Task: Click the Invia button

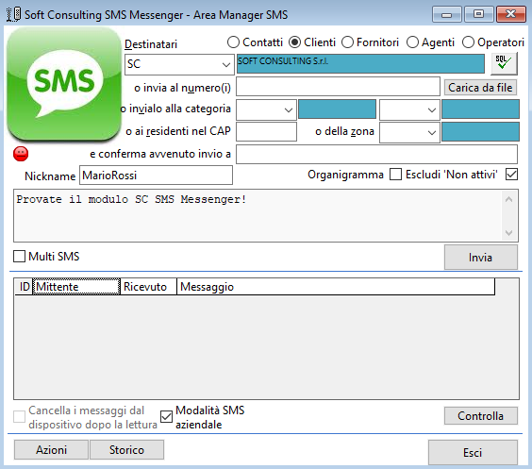Action: click(x=481, y=258)
